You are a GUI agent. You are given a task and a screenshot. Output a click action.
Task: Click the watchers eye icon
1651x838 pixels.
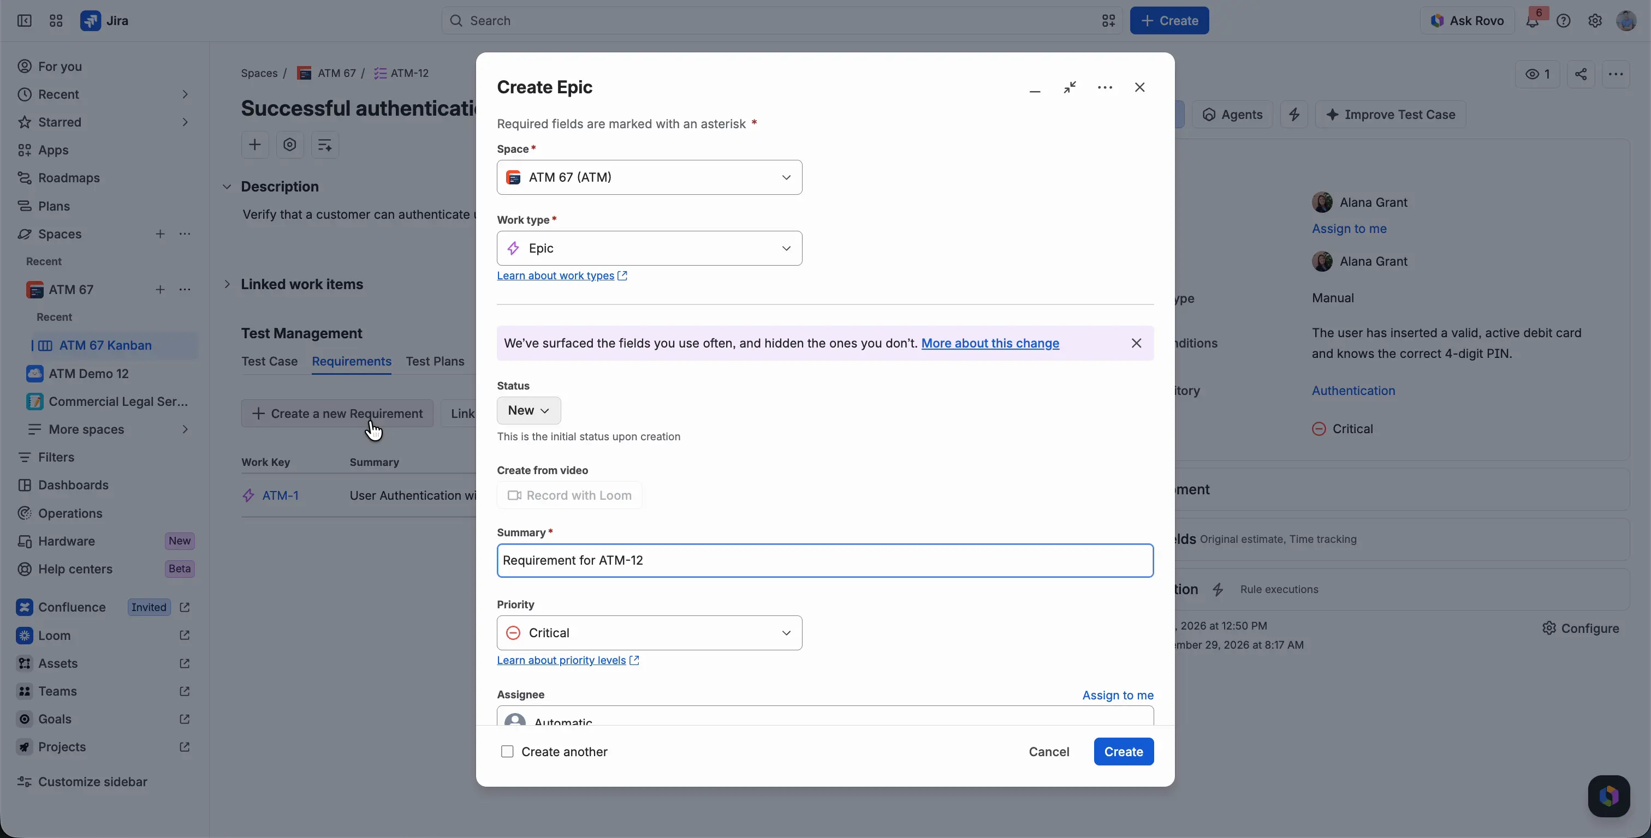pyautogui.click(x=1537, y=74)
